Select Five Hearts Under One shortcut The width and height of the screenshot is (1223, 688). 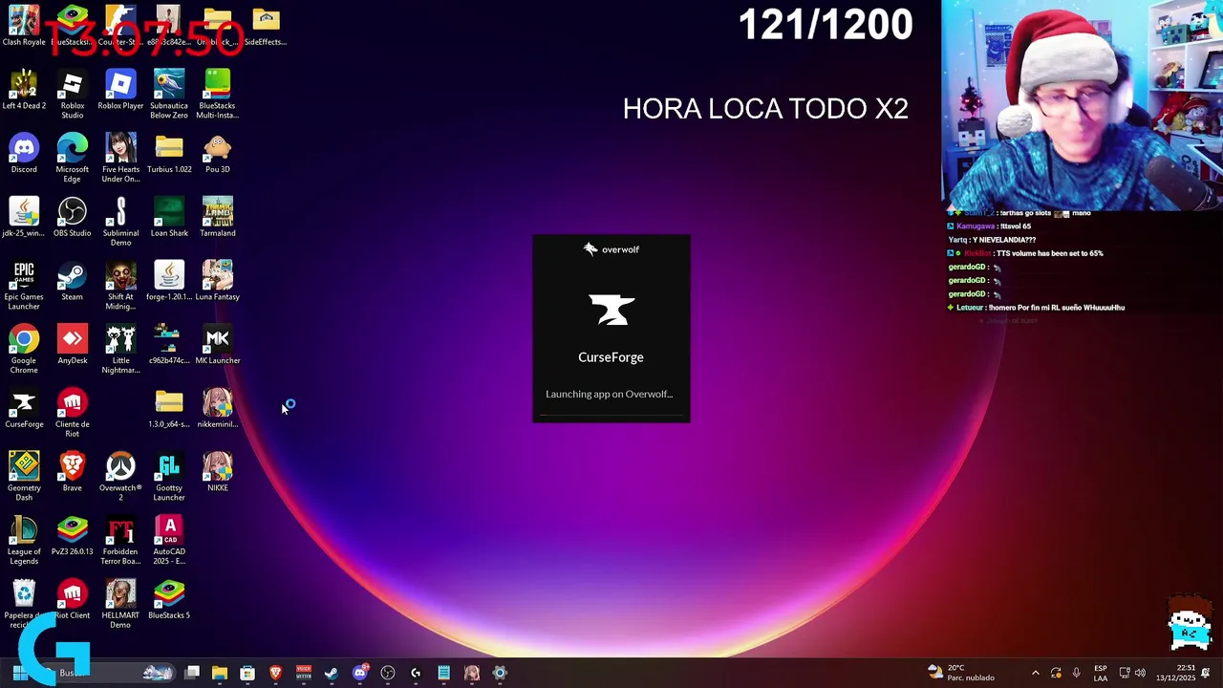(120, 158)
